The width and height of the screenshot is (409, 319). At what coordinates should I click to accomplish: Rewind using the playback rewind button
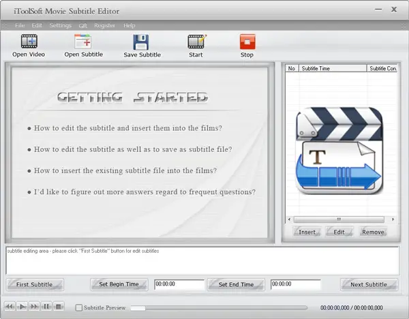point(10,307)
